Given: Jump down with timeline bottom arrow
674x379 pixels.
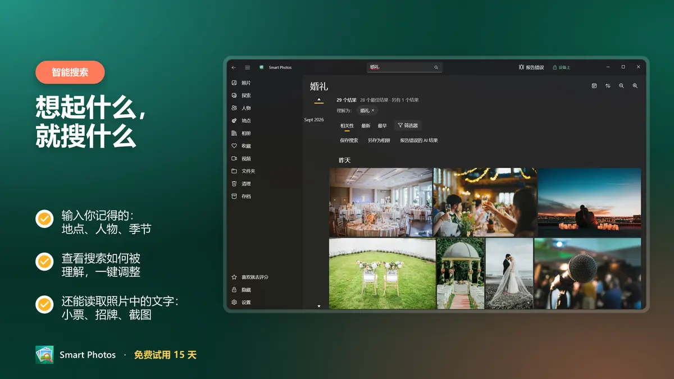Looking at the screenshot, I should (319, 306).
